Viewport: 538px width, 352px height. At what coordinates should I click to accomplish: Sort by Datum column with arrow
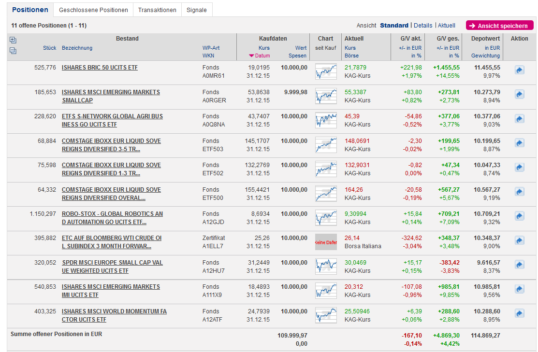click(260, 56)
